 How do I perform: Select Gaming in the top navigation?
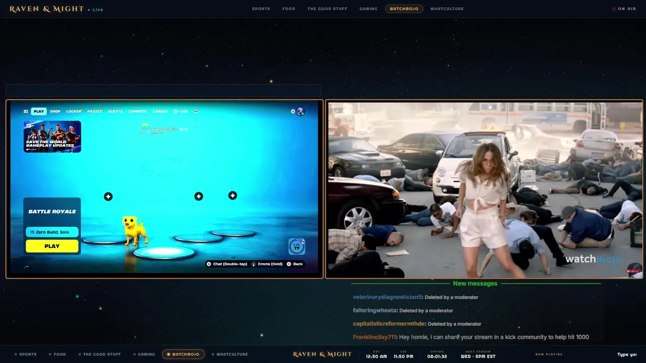coord(368,9)
